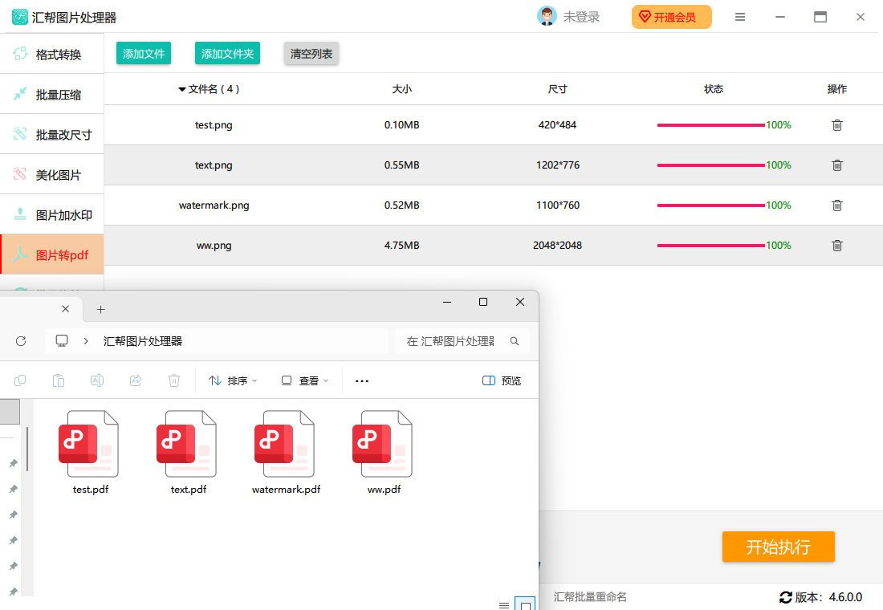Expand the address bar path chevron
The height and width of the screenshot is (610, 883).
pyautogui.click(x=86, y=341)
